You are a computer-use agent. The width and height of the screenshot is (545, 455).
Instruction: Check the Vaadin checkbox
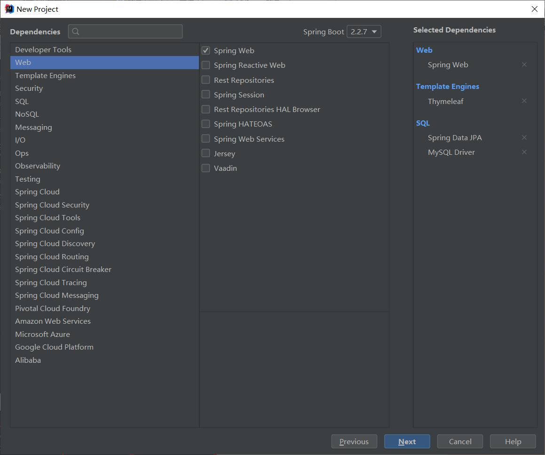[206, 168]
